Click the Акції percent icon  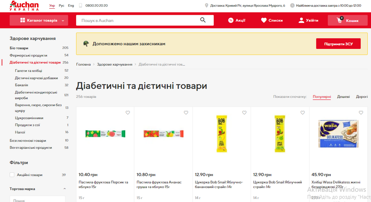coord(231,20)
